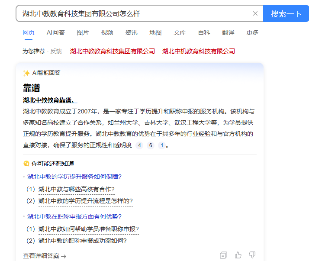Click the 反馈 feedback link

click(56, 51)
